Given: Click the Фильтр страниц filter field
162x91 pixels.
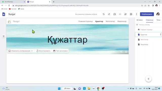Looking at the screenshot, I should 148,25.
